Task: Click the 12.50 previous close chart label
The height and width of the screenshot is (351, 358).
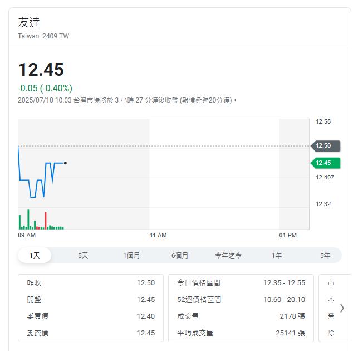Action: click(326, 146)
